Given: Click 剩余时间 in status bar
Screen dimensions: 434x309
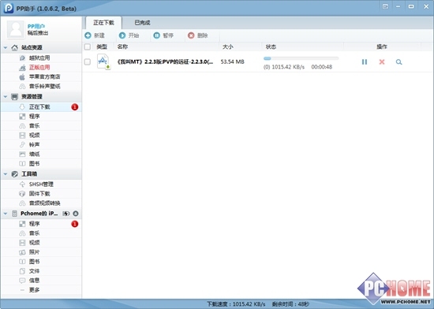Looking at the screenshot, I should point(290,304).
